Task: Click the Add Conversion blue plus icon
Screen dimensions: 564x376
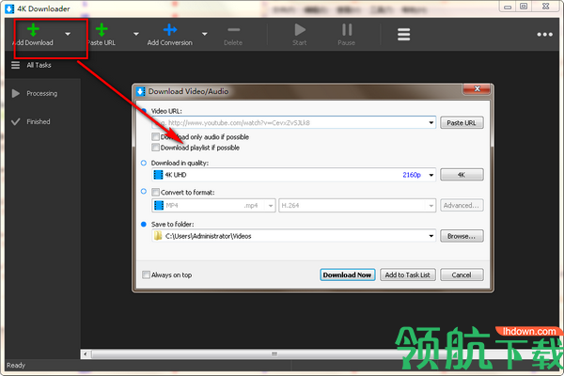Action: tap(170, 30)
